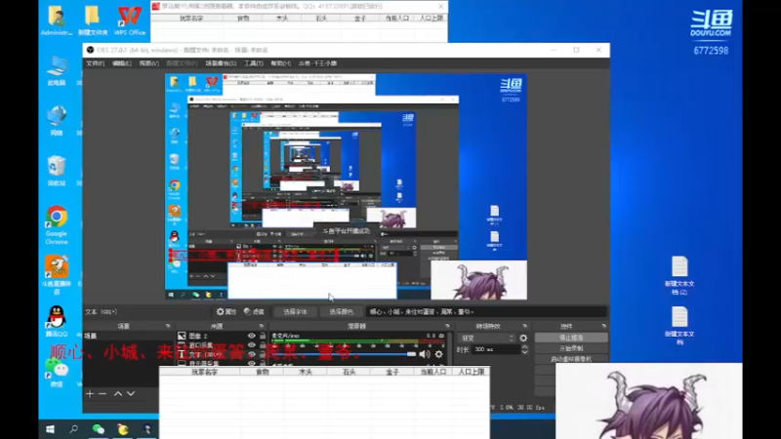Open Windows Start menu on taskbar
The image size is (781, 439).
click(x=50, y=429)
